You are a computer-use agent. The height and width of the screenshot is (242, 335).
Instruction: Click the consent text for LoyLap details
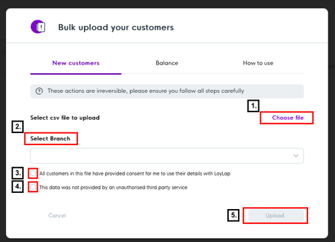[x=135, y=173]
